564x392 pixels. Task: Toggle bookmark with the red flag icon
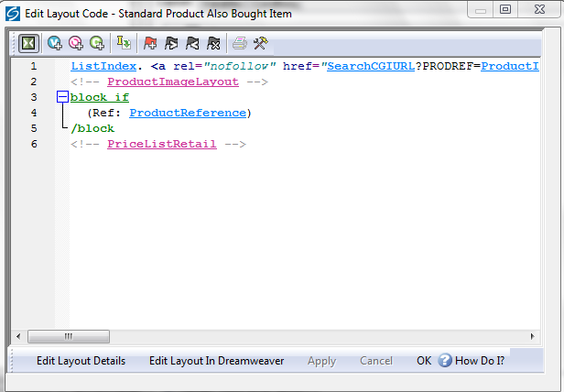coord(150,42)
